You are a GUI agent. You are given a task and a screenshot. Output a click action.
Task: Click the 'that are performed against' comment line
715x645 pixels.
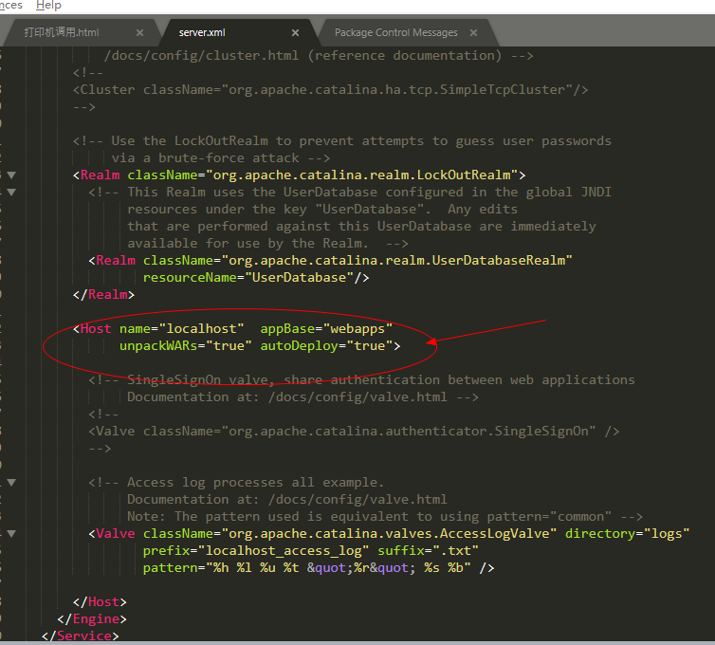click(361, 227)
